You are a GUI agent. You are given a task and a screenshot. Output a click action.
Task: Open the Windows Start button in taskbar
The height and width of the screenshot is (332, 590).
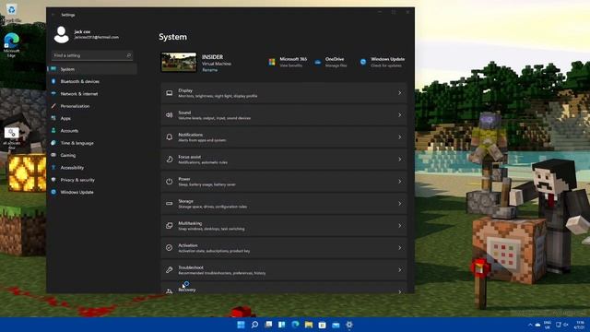[241, 325]
